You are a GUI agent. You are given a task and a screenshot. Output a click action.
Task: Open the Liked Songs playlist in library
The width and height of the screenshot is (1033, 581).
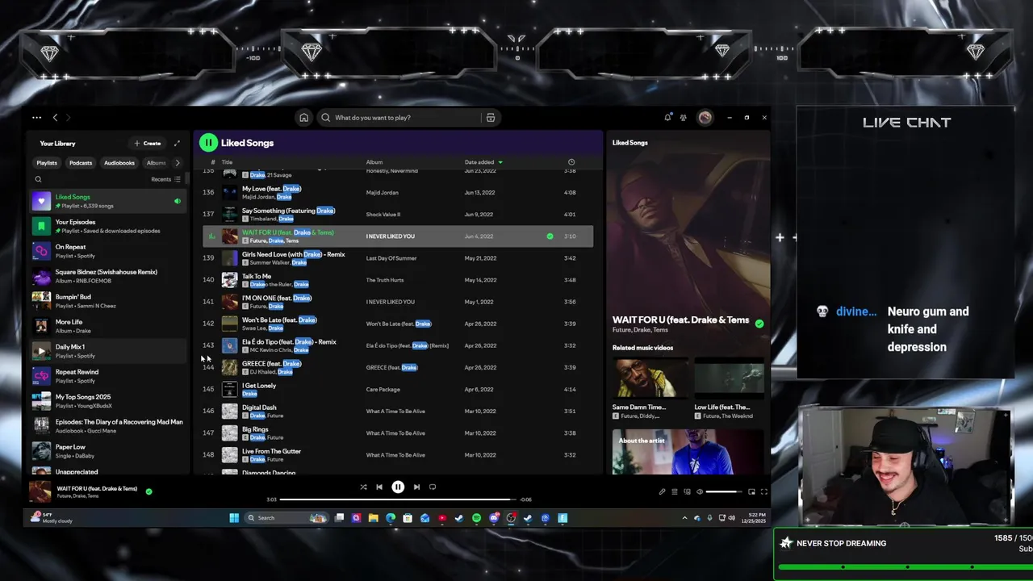tap(108, 201)
